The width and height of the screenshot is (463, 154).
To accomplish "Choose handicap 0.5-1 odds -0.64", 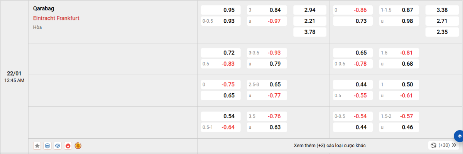I will pos(221,127).
